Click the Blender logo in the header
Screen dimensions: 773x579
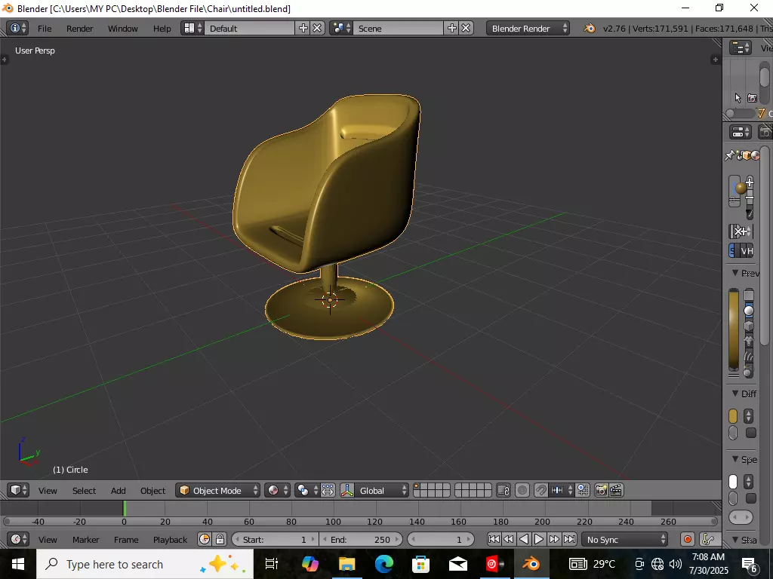[589, 29]
